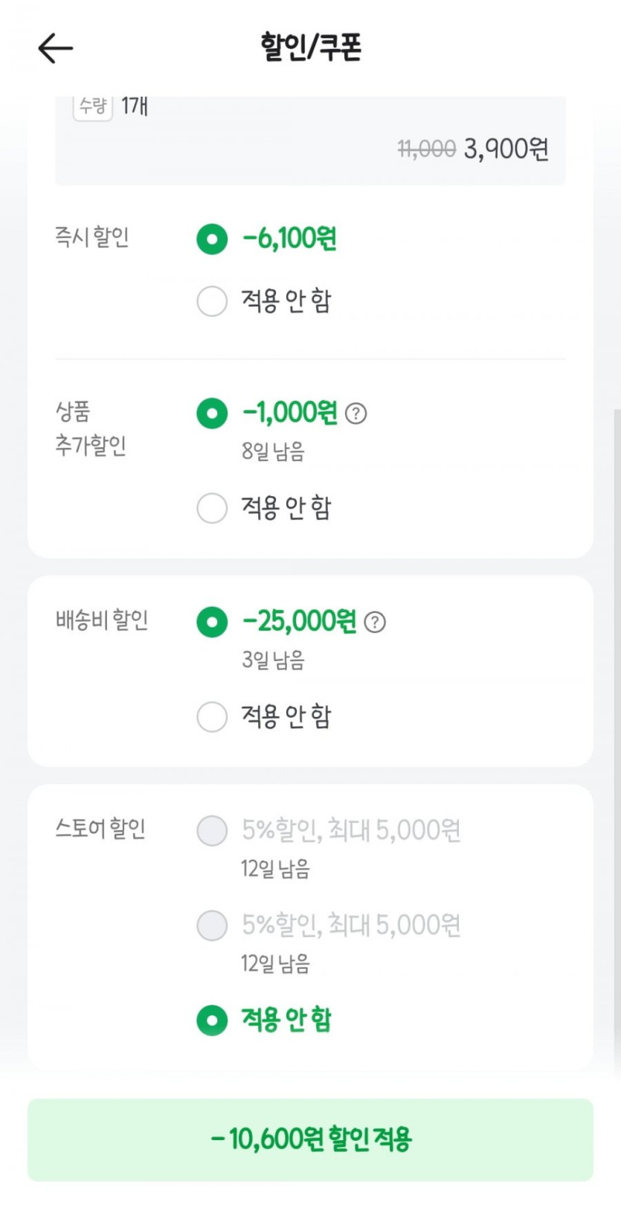Click the crossed-out 11,000 original price
The image size is (621, 1216).
pos(427,149)
